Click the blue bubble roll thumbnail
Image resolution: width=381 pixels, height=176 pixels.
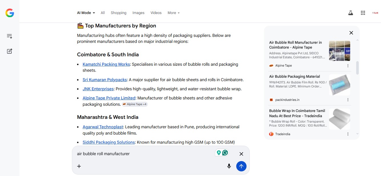pos(340,85)
